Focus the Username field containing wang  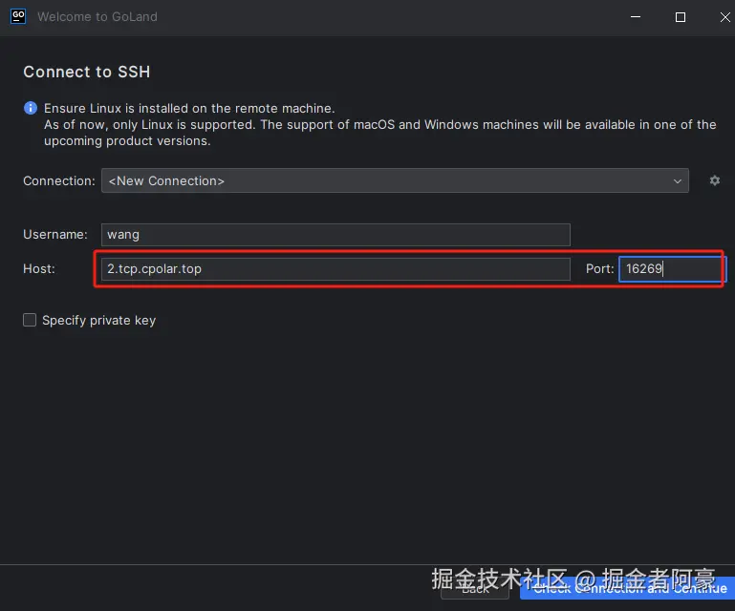pos(335,235)
